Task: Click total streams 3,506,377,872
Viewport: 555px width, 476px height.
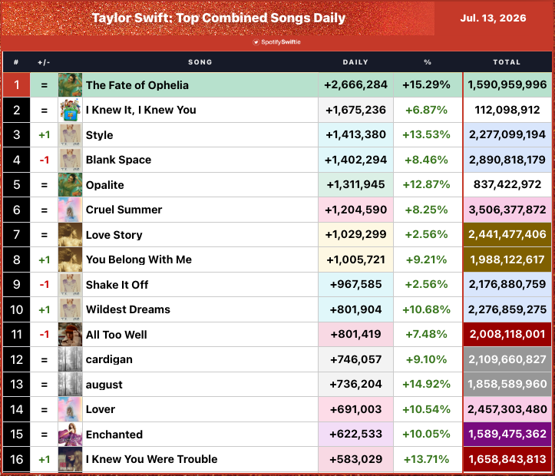Action: tap(507, 210)
